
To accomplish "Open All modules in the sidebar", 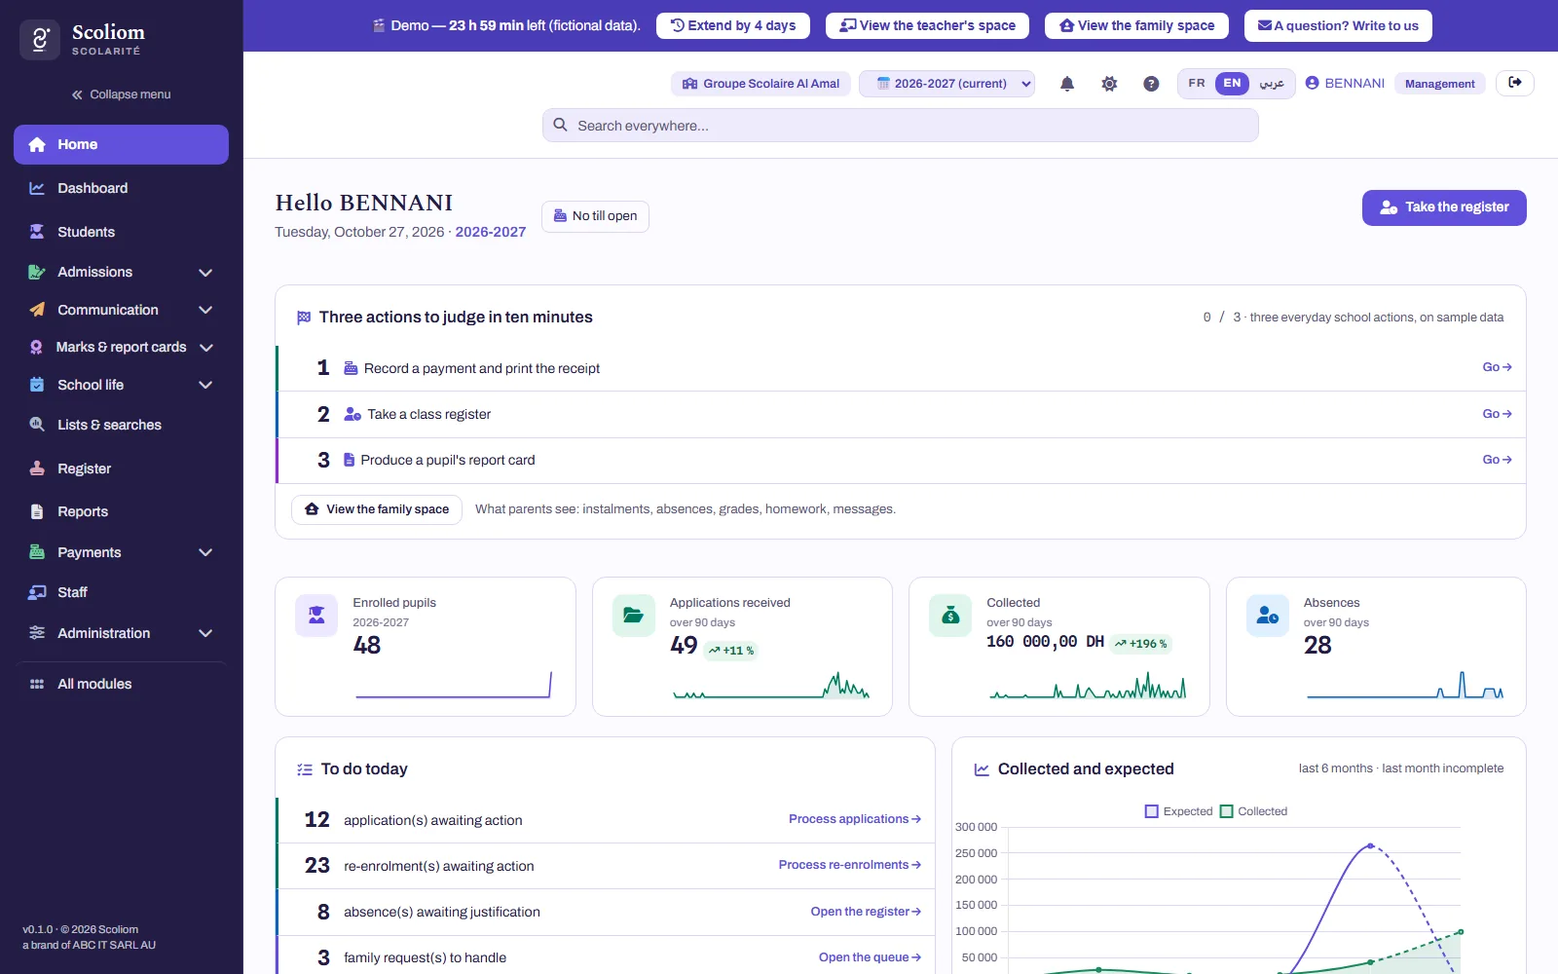I will 121,684.
